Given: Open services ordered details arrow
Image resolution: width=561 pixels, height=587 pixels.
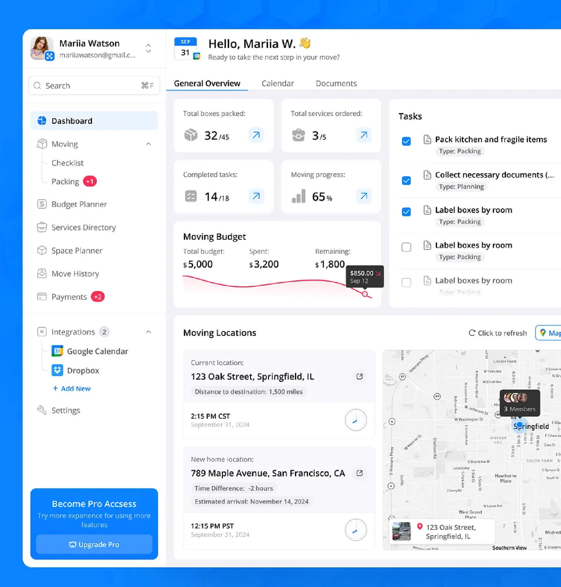Looking at the screenshot, I should (364, 135).
